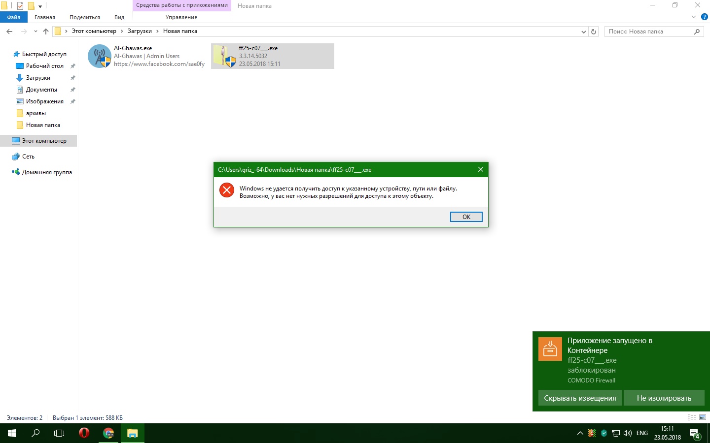The width and height of the screenshot is (710, 443).
Task: Click the Этот компьютер breadcrumb in address bar
Action: click(94, 31)
